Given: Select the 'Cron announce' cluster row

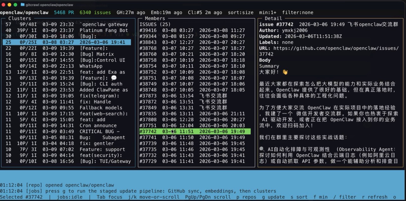Looking at the screenshot, I should tap(67, 126).
